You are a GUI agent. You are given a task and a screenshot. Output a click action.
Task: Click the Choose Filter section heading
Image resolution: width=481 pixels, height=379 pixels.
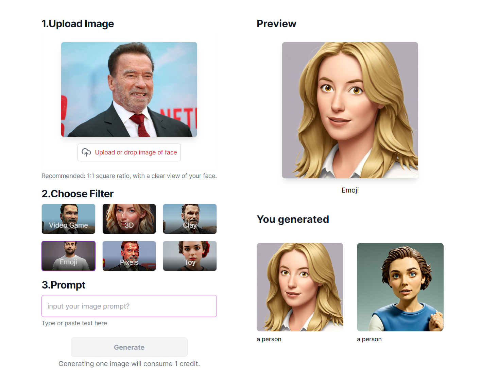pyautogui.click(x=78, y=194)
